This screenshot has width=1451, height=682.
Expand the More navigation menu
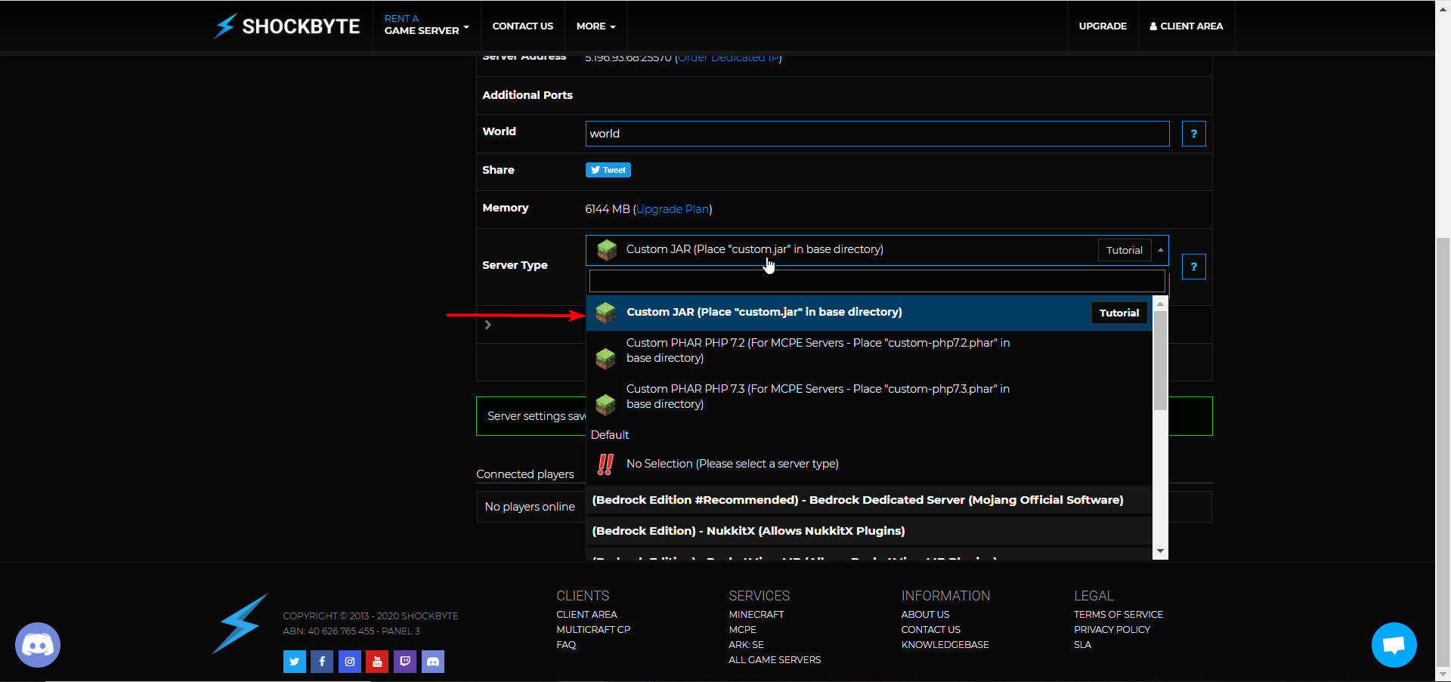(x=596, y=26)
